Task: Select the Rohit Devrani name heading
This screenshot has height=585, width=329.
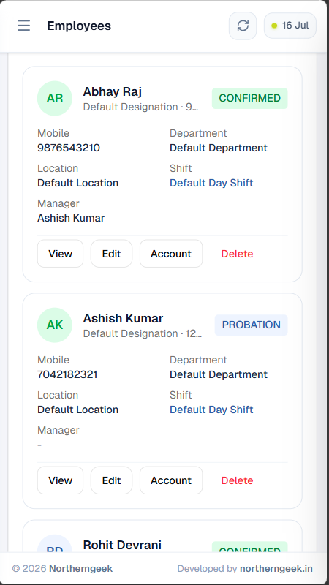Action: click(122, 545)
